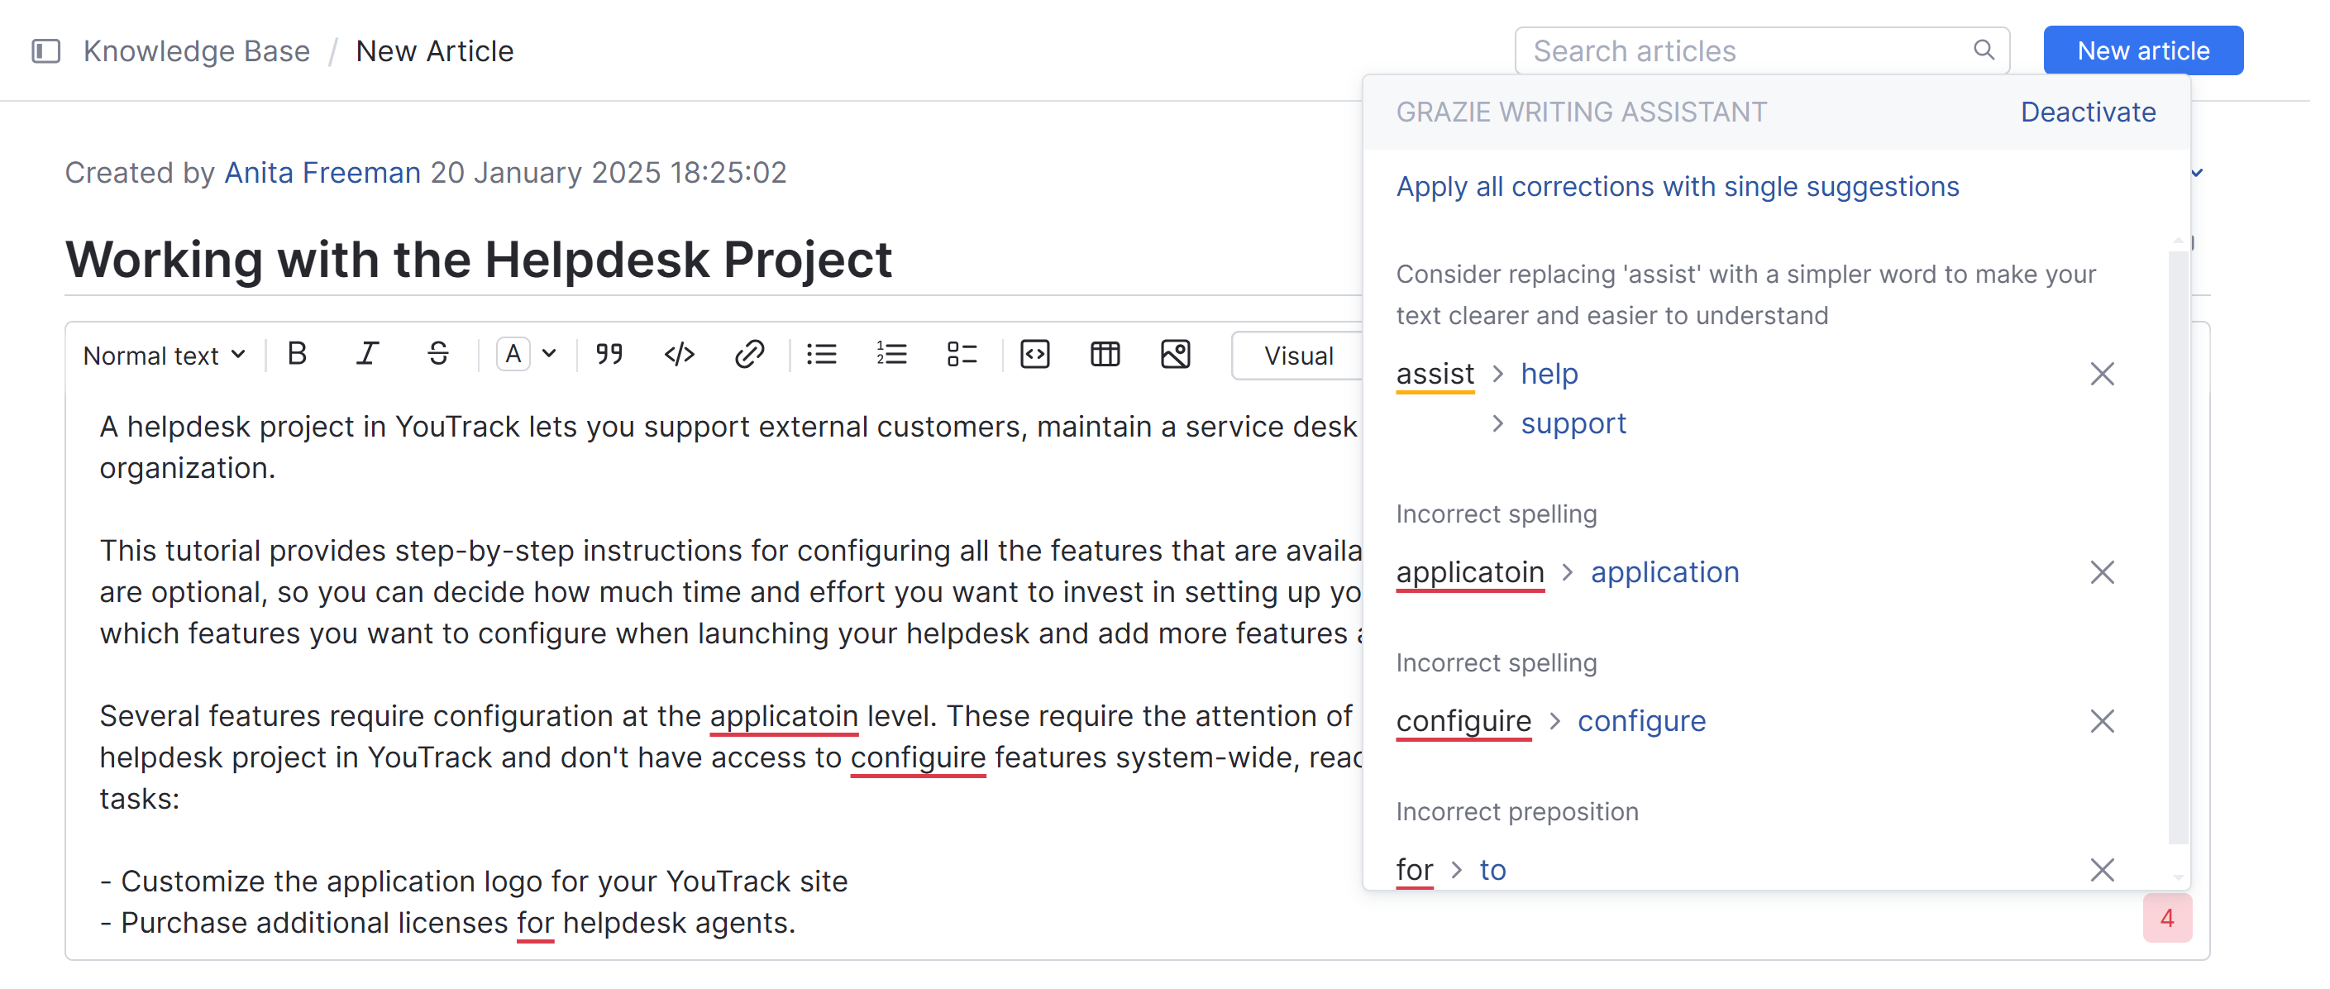Switch to Visual editor mode
This screenshot has width=2330, height=989.
(1301, 356)
